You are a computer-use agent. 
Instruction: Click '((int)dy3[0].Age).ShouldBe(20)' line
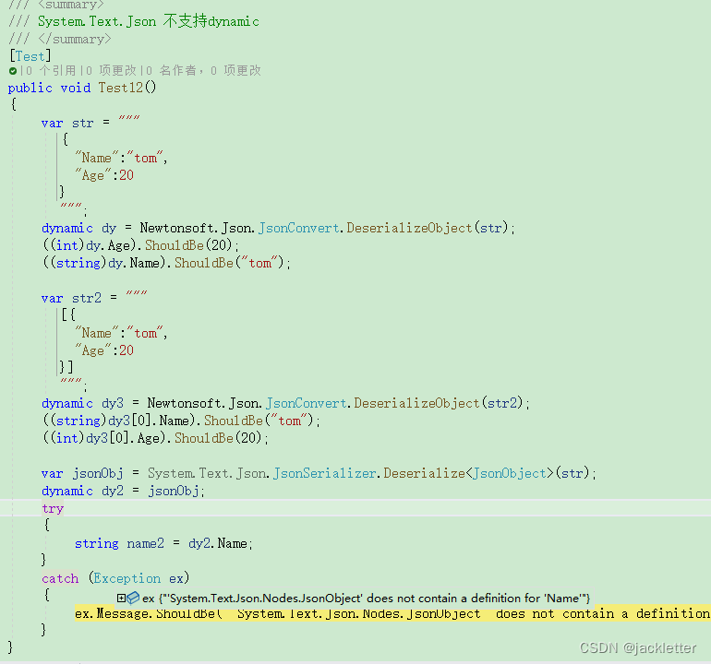click(x=155, y=438)
